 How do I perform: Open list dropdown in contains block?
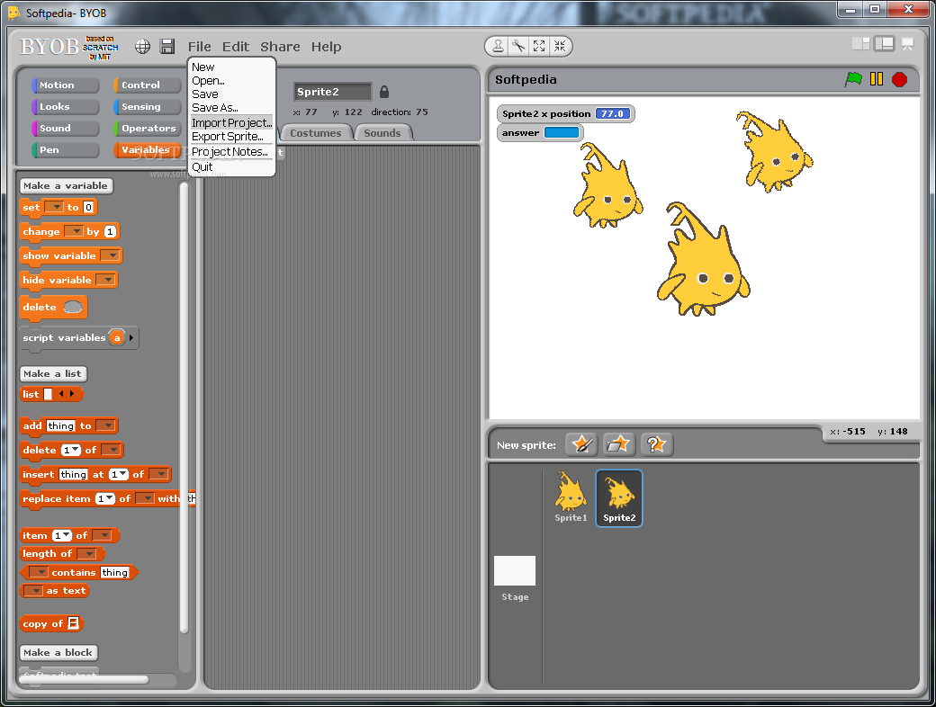pos(38,572)
